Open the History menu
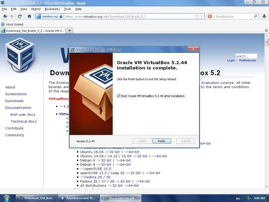The height and width of the screenshot is (202, 269). pos(36,9)
